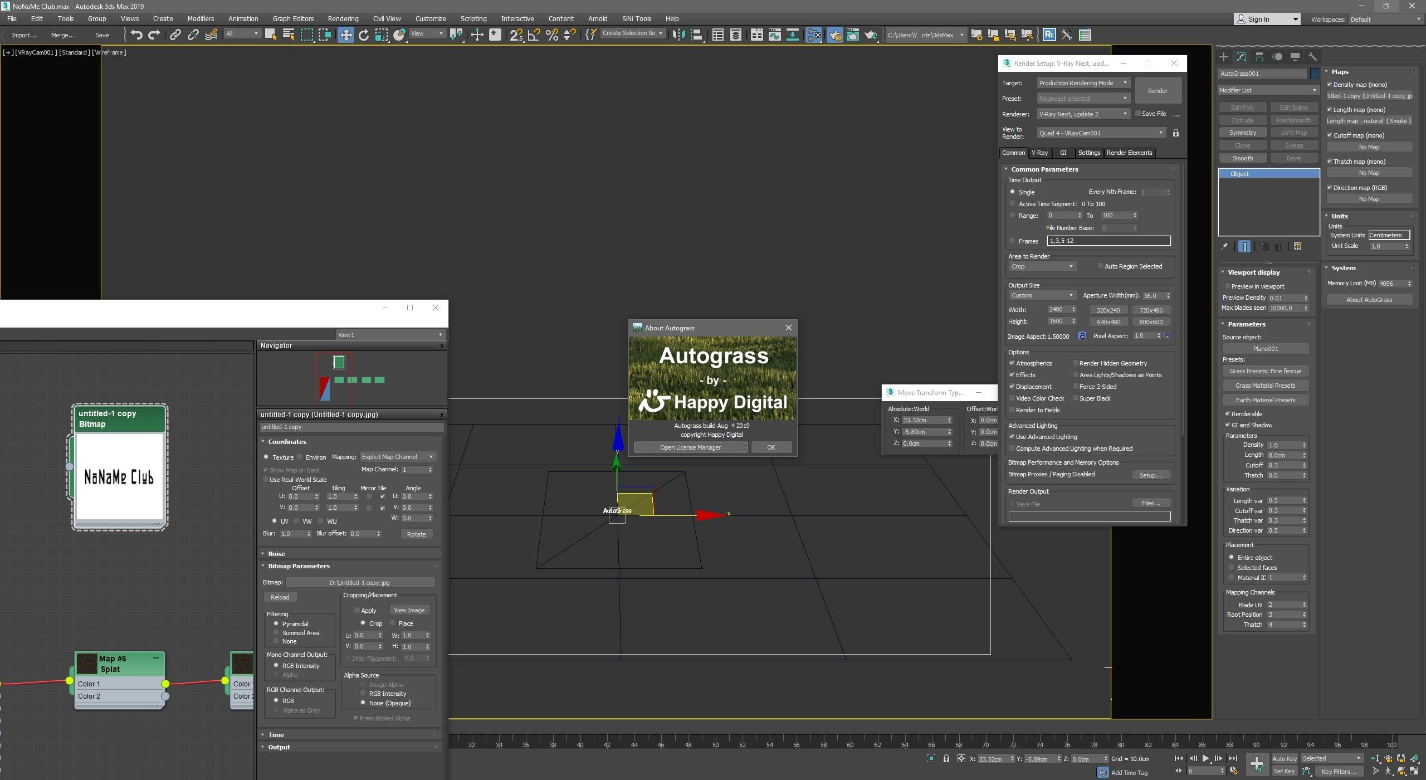
Task: Click OK in About Autograss dialog
Action: click(771, 447)
